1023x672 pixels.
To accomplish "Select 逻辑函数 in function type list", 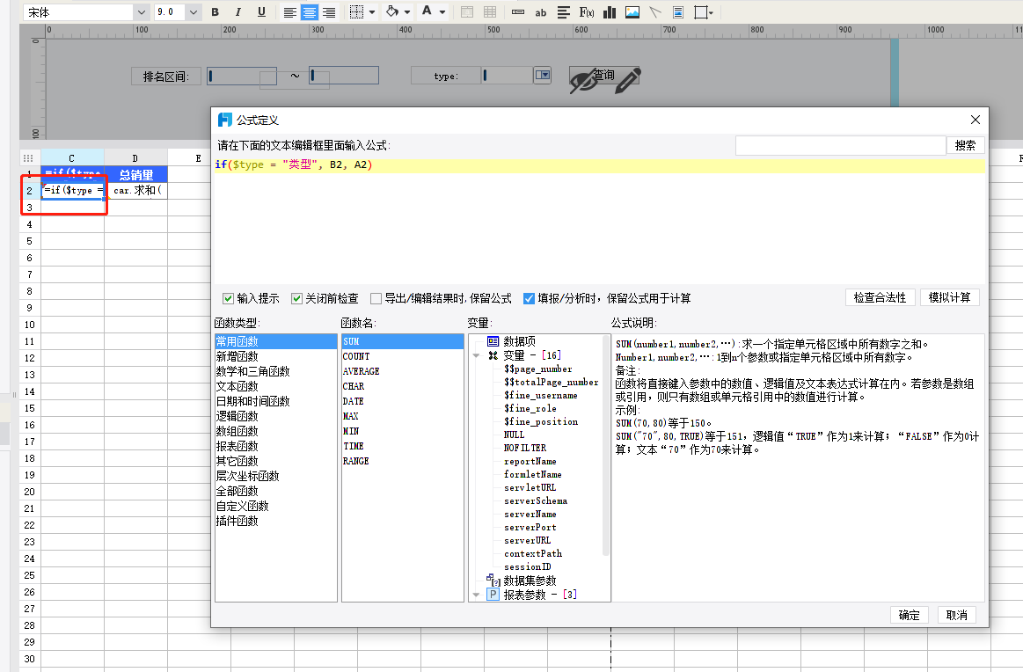I will click(x=237, y=416).
